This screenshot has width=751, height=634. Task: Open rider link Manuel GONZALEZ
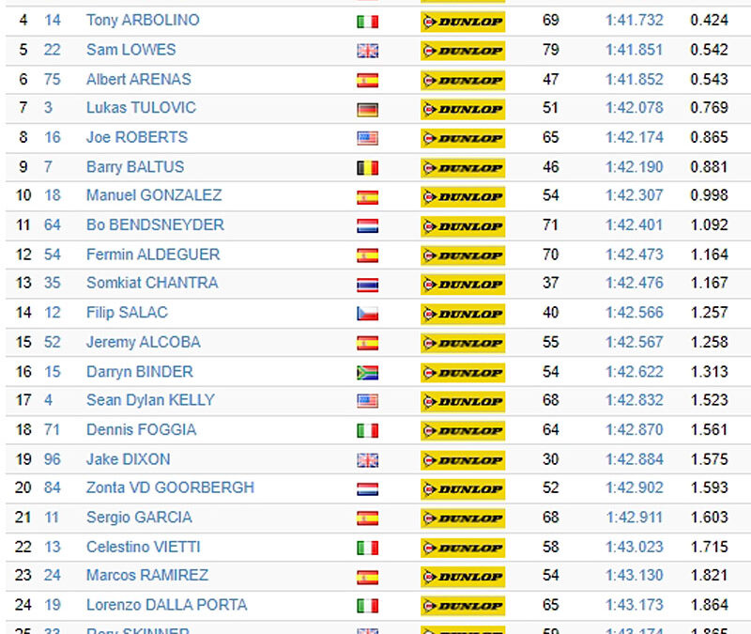coord(154,195)
